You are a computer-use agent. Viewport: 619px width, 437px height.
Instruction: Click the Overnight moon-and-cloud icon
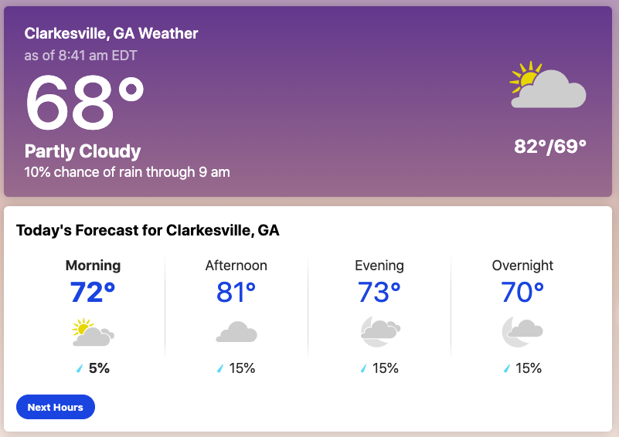(522, 331)
